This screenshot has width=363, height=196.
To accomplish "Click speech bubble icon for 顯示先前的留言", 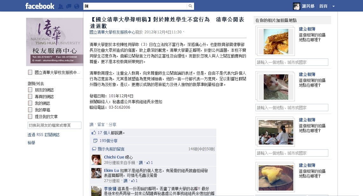I will click(94, 149).
